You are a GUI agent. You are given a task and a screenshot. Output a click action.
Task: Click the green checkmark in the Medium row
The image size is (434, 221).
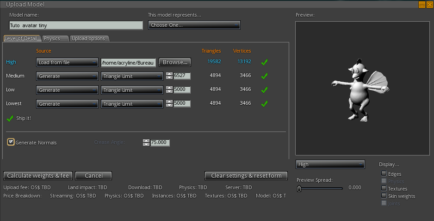pyautogui.click(x=264, y=76)
